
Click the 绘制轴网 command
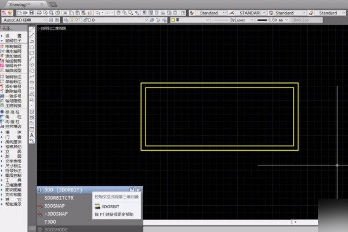[x=13, y=46]
